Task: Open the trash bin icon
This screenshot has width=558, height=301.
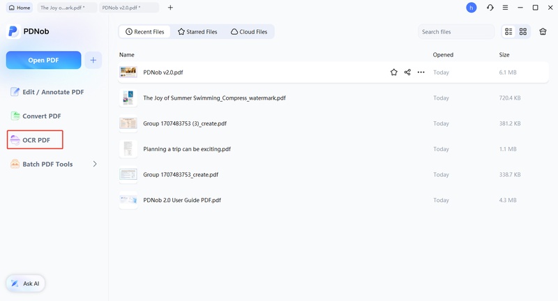Action: point(543,31)
